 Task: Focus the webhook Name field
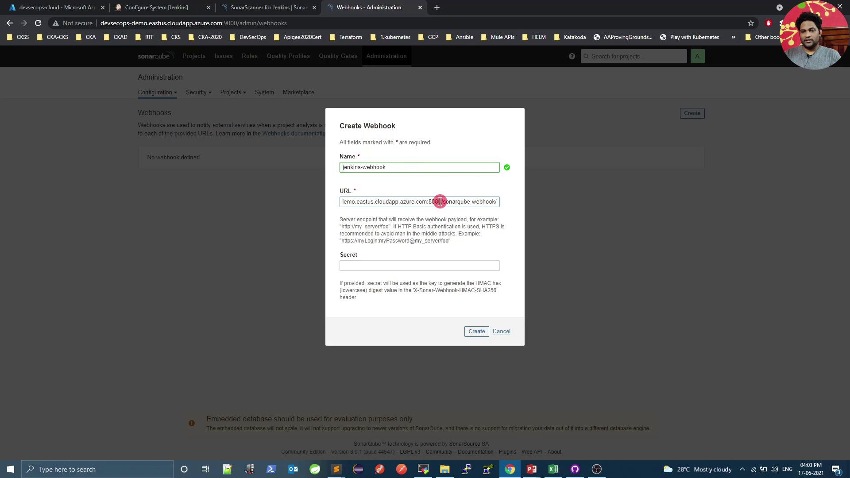(419, 167)
